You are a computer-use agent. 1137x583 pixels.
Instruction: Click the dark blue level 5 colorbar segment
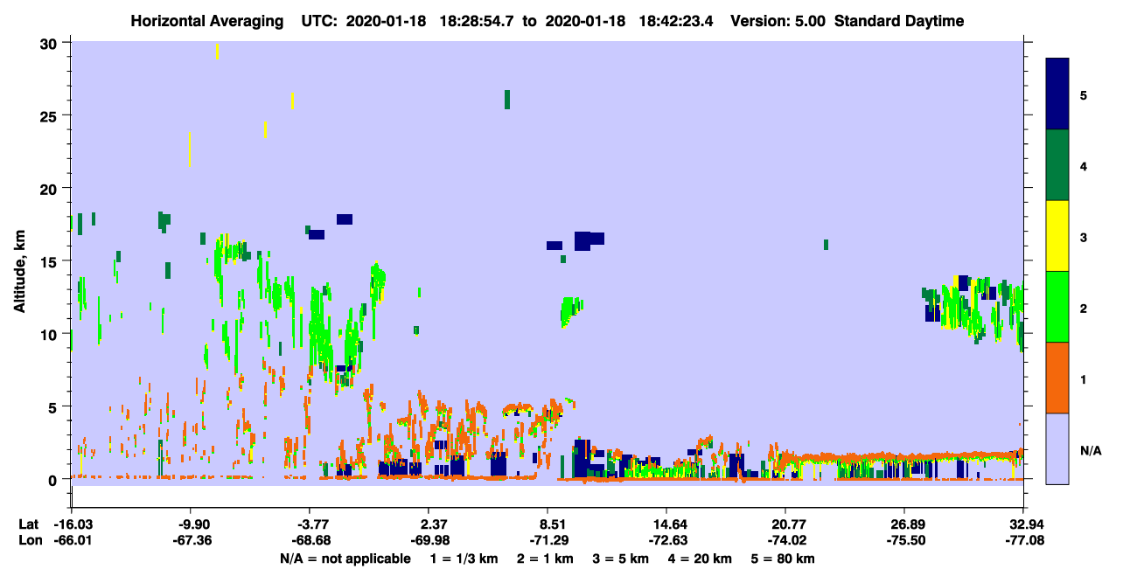tap(1057, 94)
